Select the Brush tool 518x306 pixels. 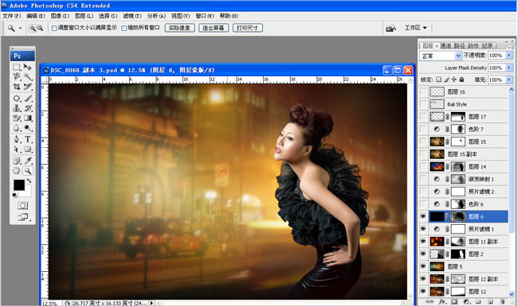[28, 98]
